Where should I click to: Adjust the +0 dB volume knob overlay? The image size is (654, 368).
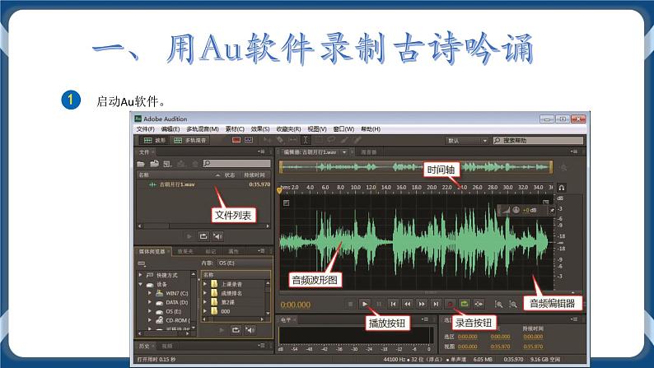(x=516, y=211)
